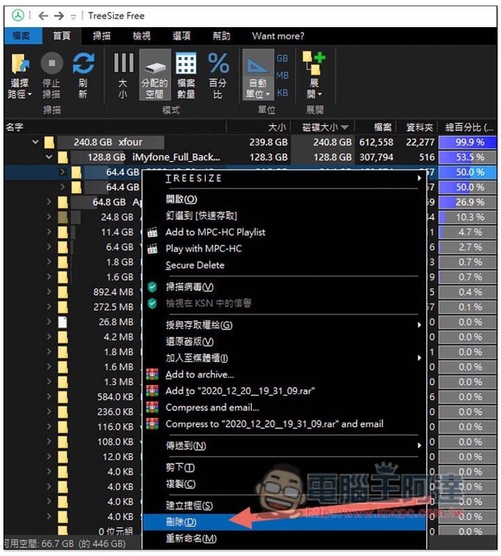Choose 開啟(O) in the context menu

[284, 199]
